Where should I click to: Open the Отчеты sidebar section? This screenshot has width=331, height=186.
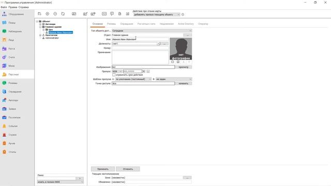click(x=17, y=152)
